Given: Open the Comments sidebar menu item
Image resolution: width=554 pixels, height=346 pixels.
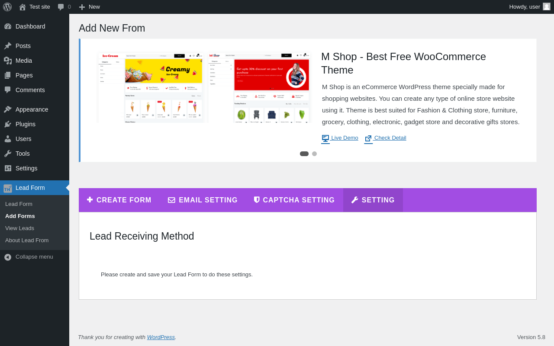Looking at the screenshot, I should (35, 90).
